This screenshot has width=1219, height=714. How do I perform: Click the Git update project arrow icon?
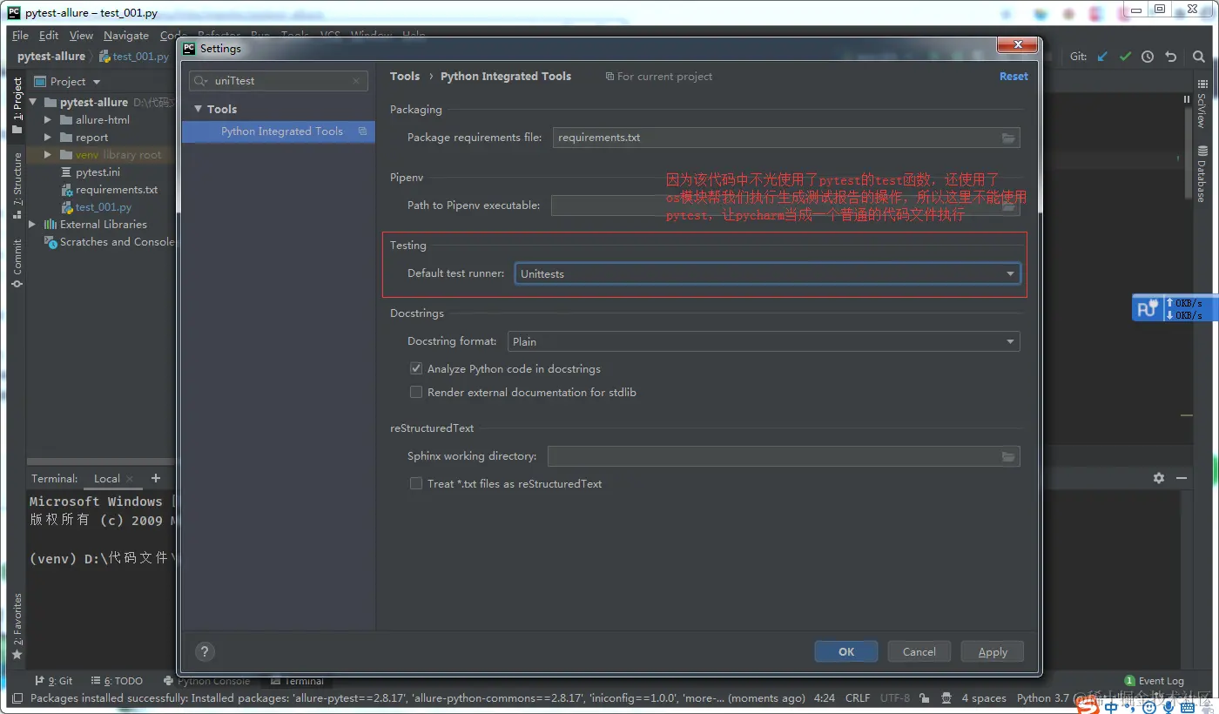(1102, 57)
